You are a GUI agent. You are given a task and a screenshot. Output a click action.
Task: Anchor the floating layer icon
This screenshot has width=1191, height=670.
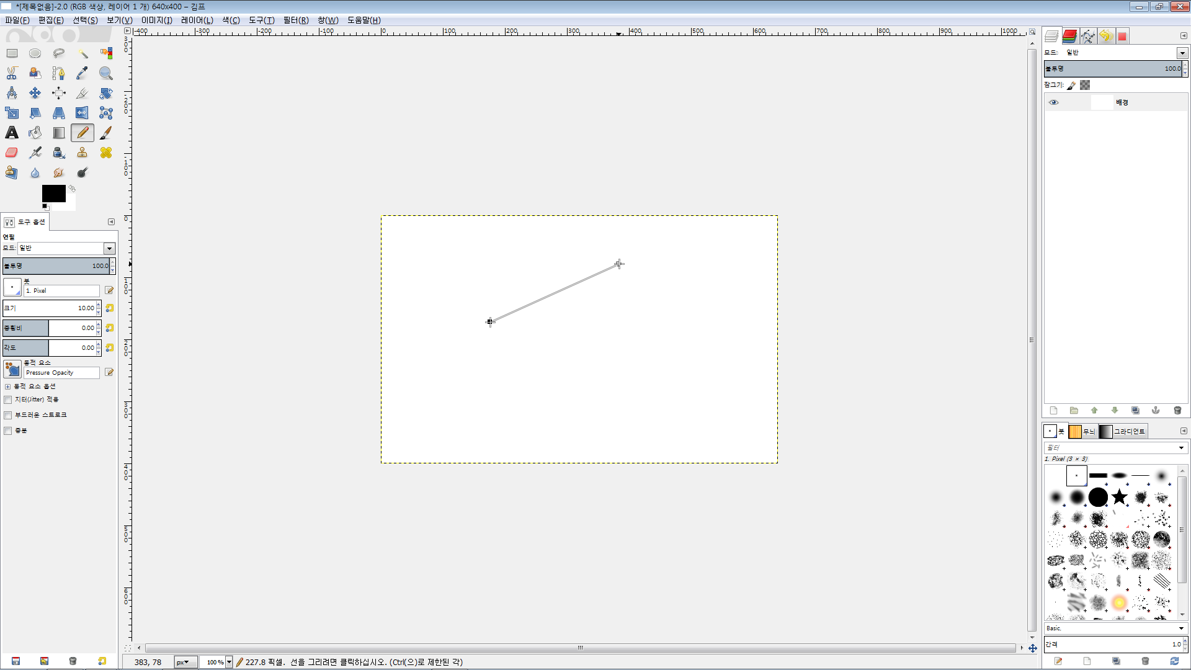1156,411
